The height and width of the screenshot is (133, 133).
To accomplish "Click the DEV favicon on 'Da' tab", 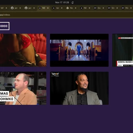I will [x=95, y=8].
